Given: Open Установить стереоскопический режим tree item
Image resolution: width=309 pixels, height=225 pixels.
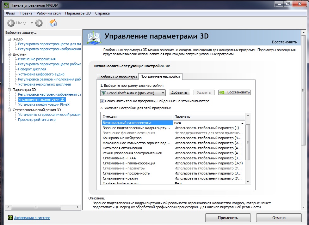Looking at the screenshot, I should (49, 115).
